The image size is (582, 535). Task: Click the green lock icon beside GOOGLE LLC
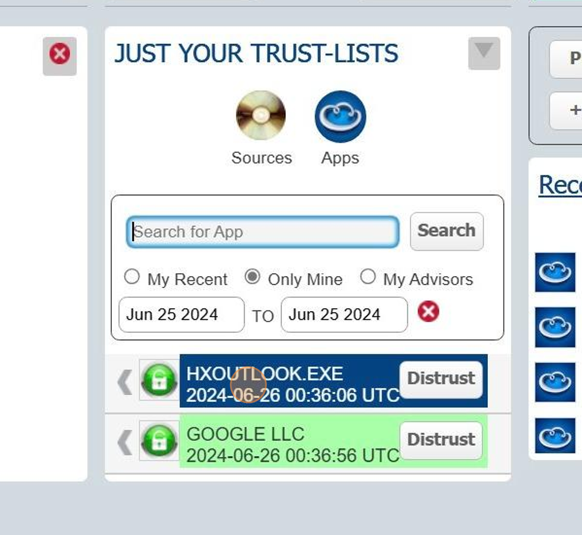tap(159, 441)
